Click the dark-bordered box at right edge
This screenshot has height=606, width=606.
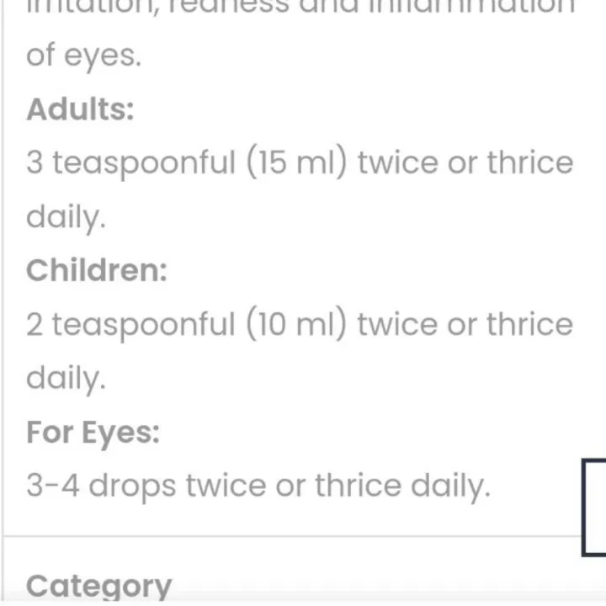(x=594, y=507)
